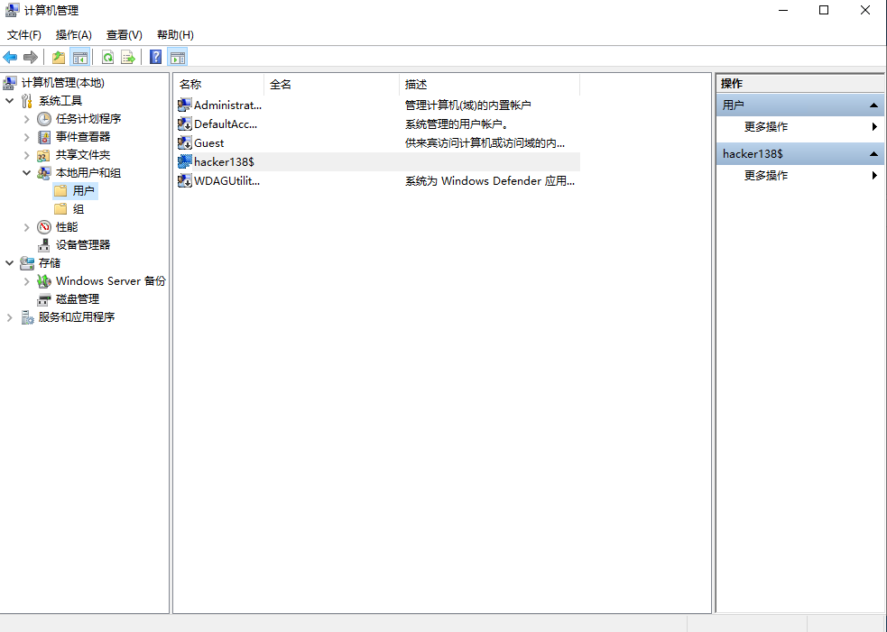Open the 查看(V) menu
This screenshot has width=887, height=632.
pyautogui.click(x=124, y=35)
